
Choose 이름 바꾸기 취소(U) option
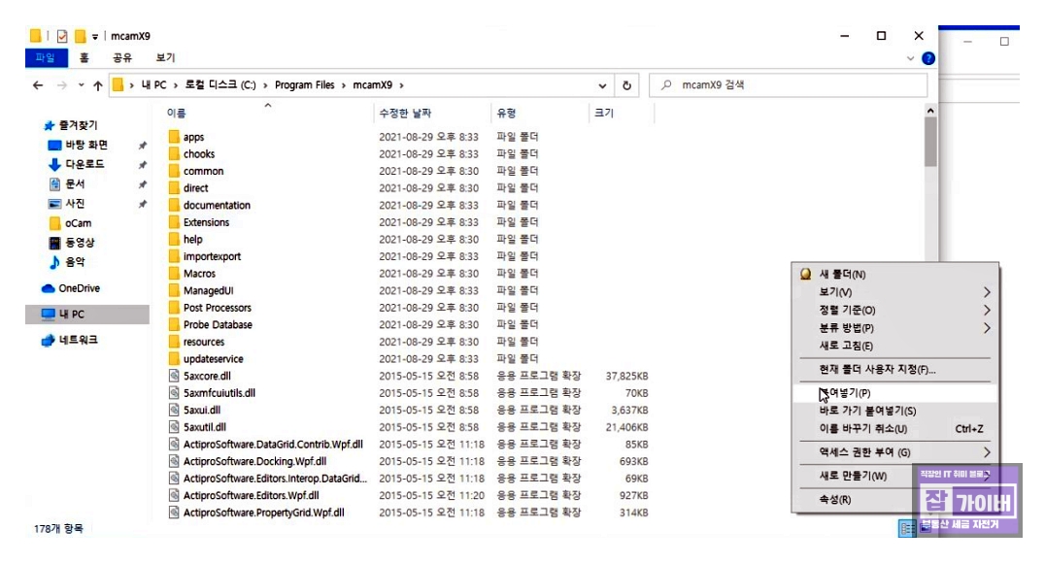(895, 429)
